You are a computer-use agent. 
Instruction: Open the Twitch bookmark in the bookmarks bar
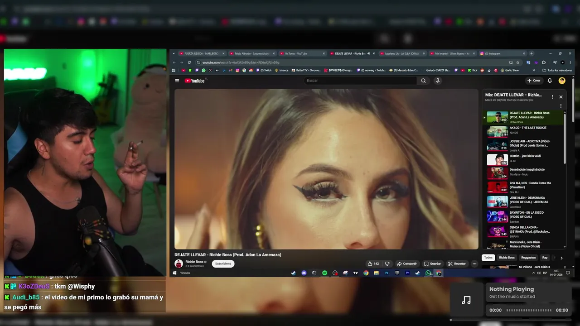264,70
